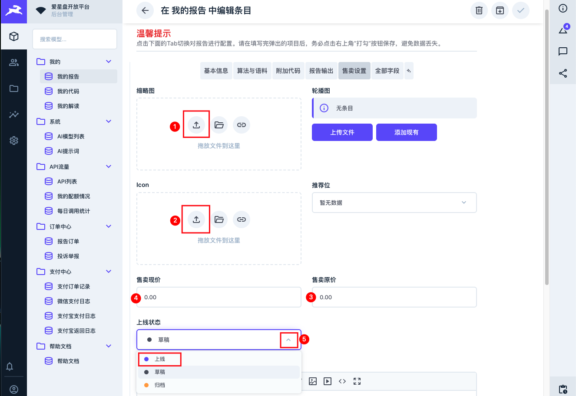Click the 添加现有 button

[406, 132]
